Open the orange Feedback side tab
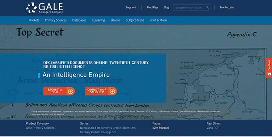Viewport: 272px width, 137px height. (x=269, y=68)
